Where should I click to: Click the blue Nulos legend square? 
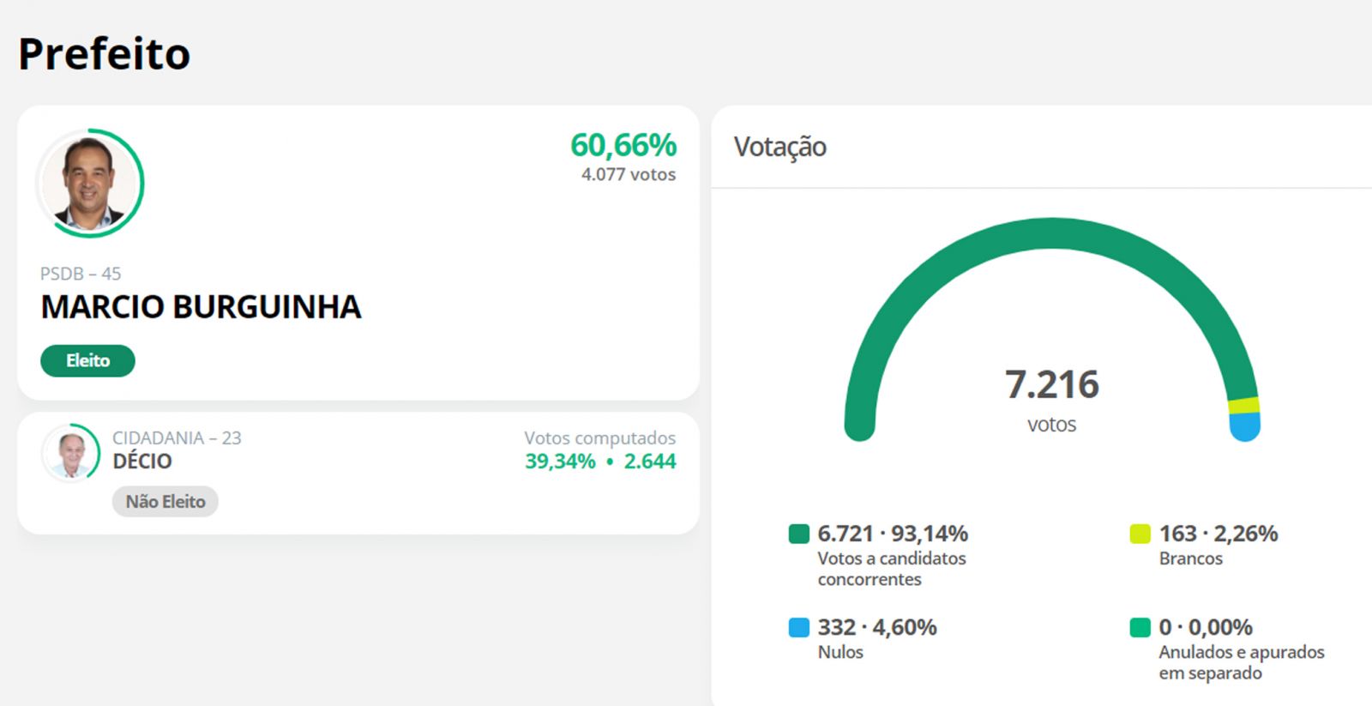(798, 628)
